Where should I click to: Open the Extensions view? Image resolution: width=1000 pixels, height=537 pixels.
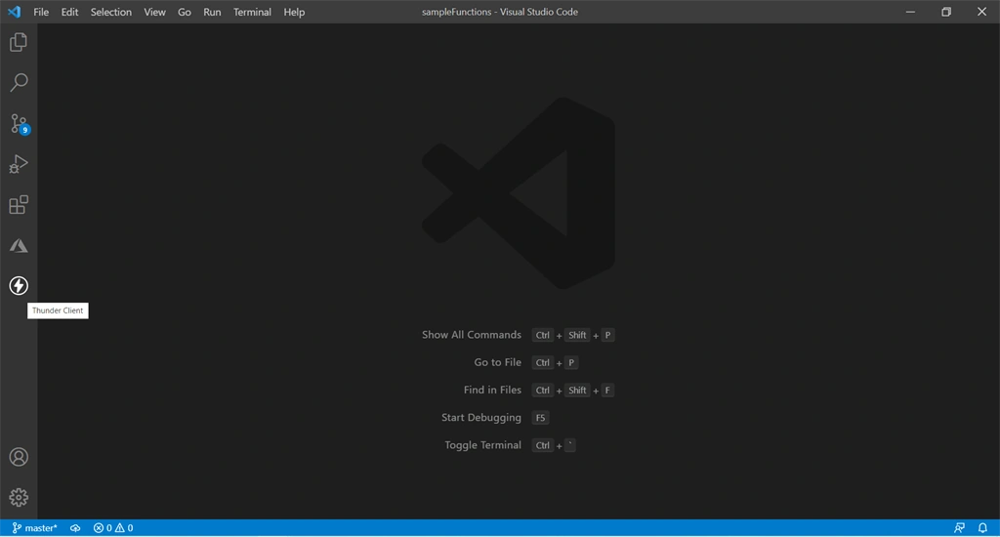19,205
